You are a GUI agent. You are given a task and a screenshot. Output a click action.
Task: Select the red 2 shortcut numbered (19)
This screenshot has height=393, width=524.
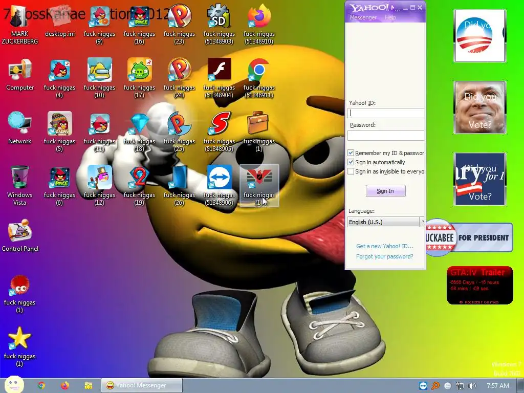[139, 185]
